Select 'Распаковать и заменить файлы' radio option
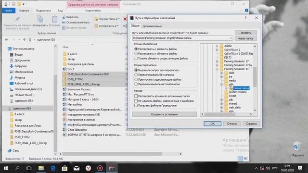The width and height of the screenshot is (308, 173). 136,49
